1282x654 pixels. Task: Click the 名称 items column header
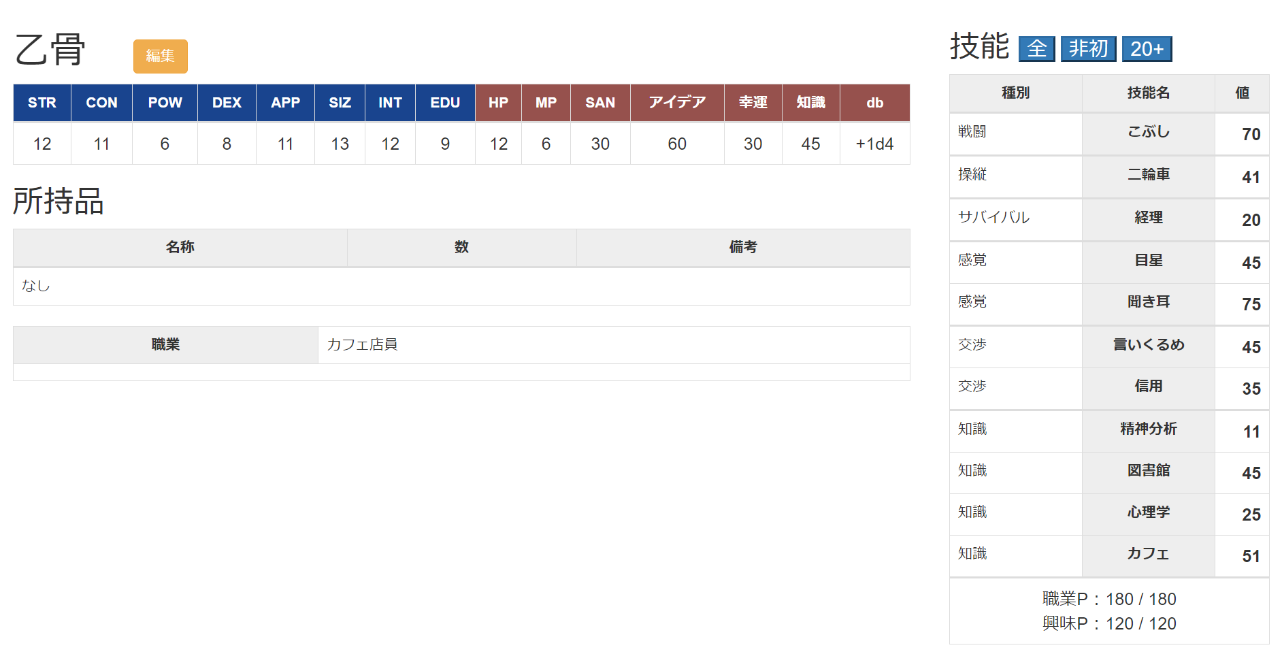[180, 247]
